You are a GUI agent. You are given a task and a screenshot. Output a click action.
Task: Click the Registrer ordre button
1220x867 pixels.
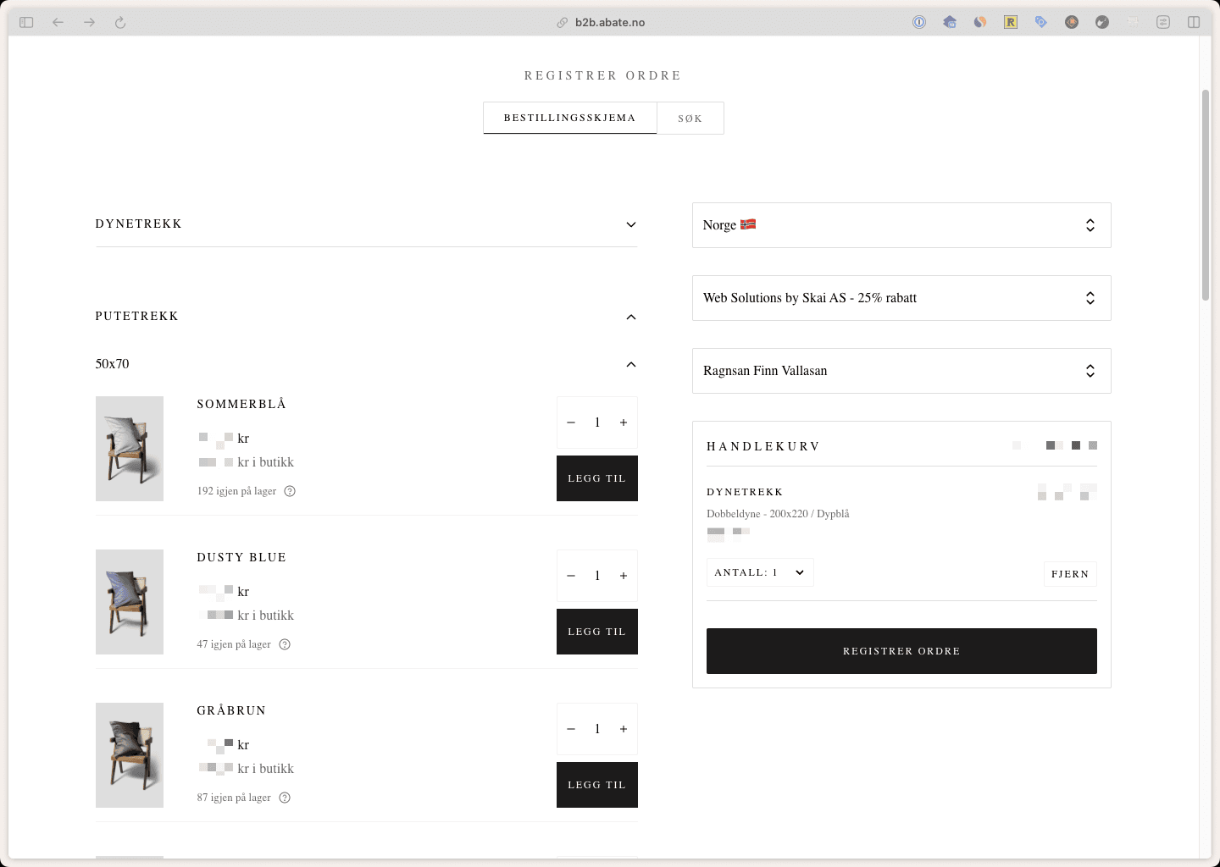tap(901, 651)
